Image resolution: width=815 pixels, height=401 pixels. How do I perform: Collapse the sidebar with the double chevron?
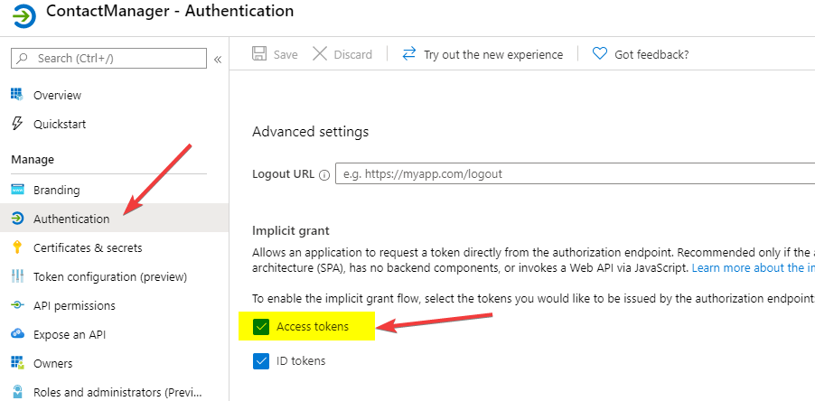[218, 60]
